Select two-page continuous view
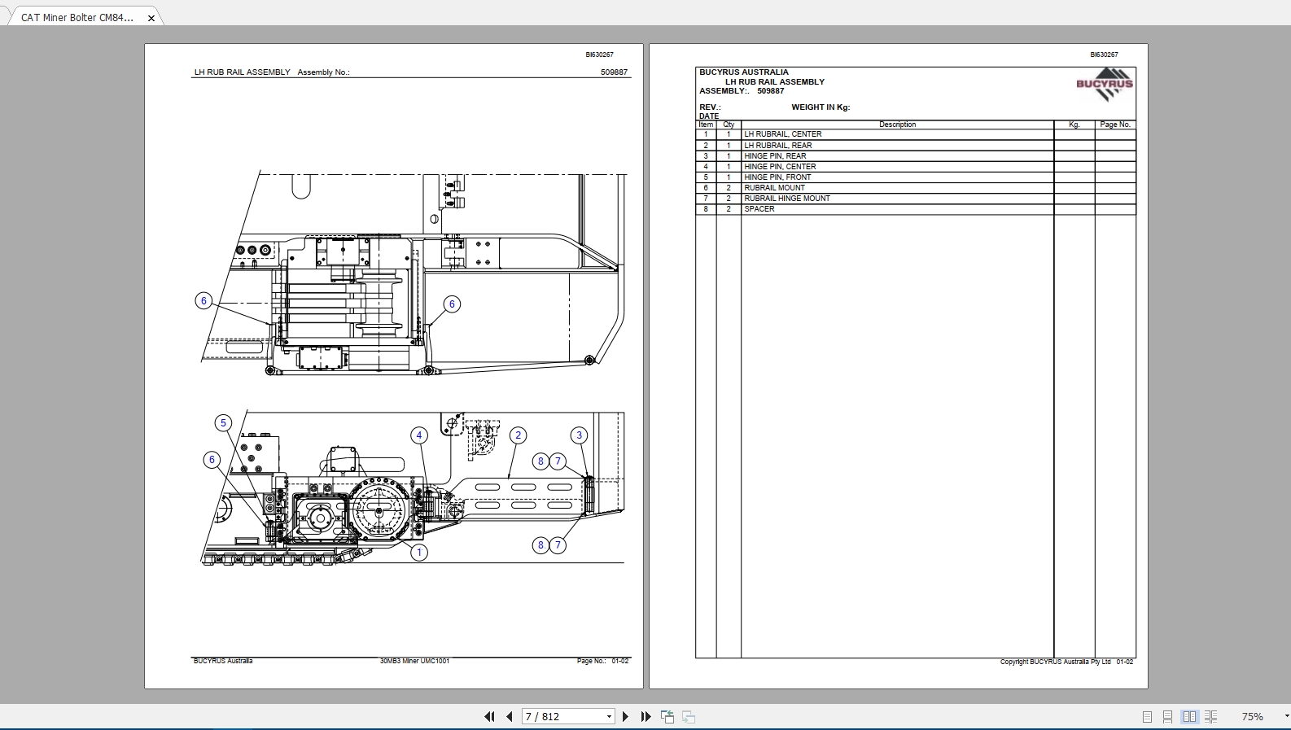This screenshot has width=1291, height=730. click(1211, 716)
